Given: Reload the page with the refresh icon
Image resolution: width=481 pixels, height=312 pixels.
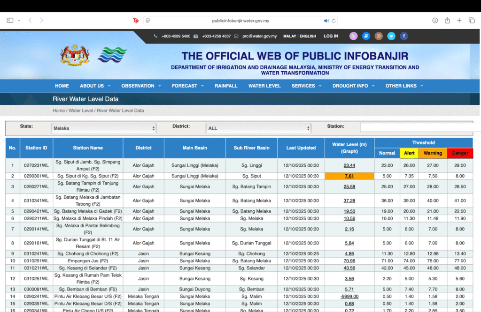Looking at the screenshot, I should click(x=334, y=21).
